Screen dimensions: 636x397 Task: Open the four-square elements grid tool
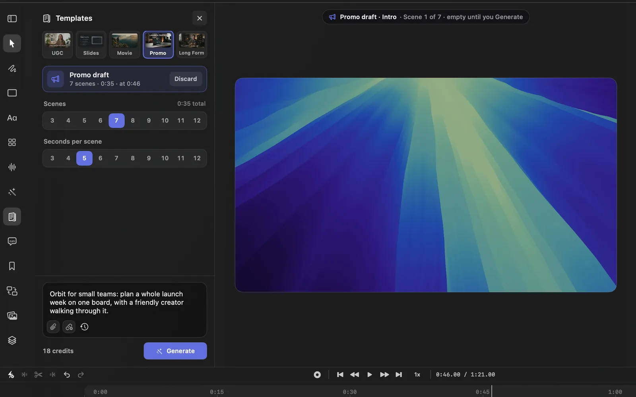pyautogui.click(x=12, y=143)
